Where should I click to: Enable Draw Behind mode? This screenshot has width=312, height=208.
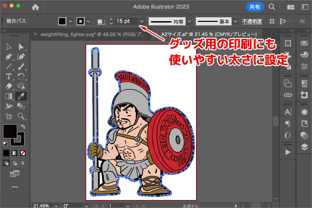(15, 163)
